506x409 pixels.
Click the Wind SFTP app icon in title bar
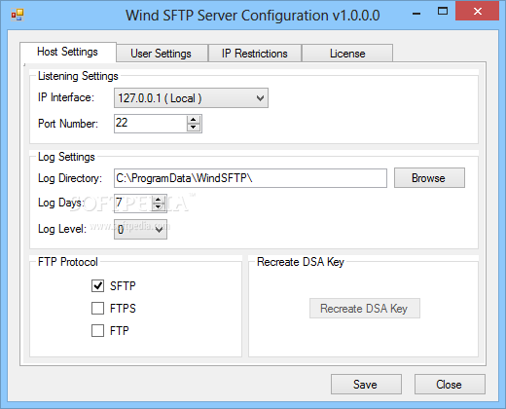(x=17, y=15)
